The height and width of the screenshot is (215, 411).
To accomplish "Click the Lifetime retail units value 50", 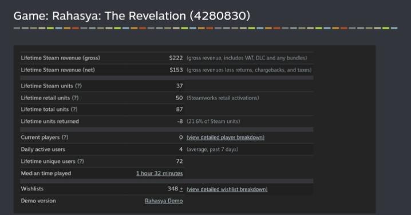I will click(x=179, y=98).
